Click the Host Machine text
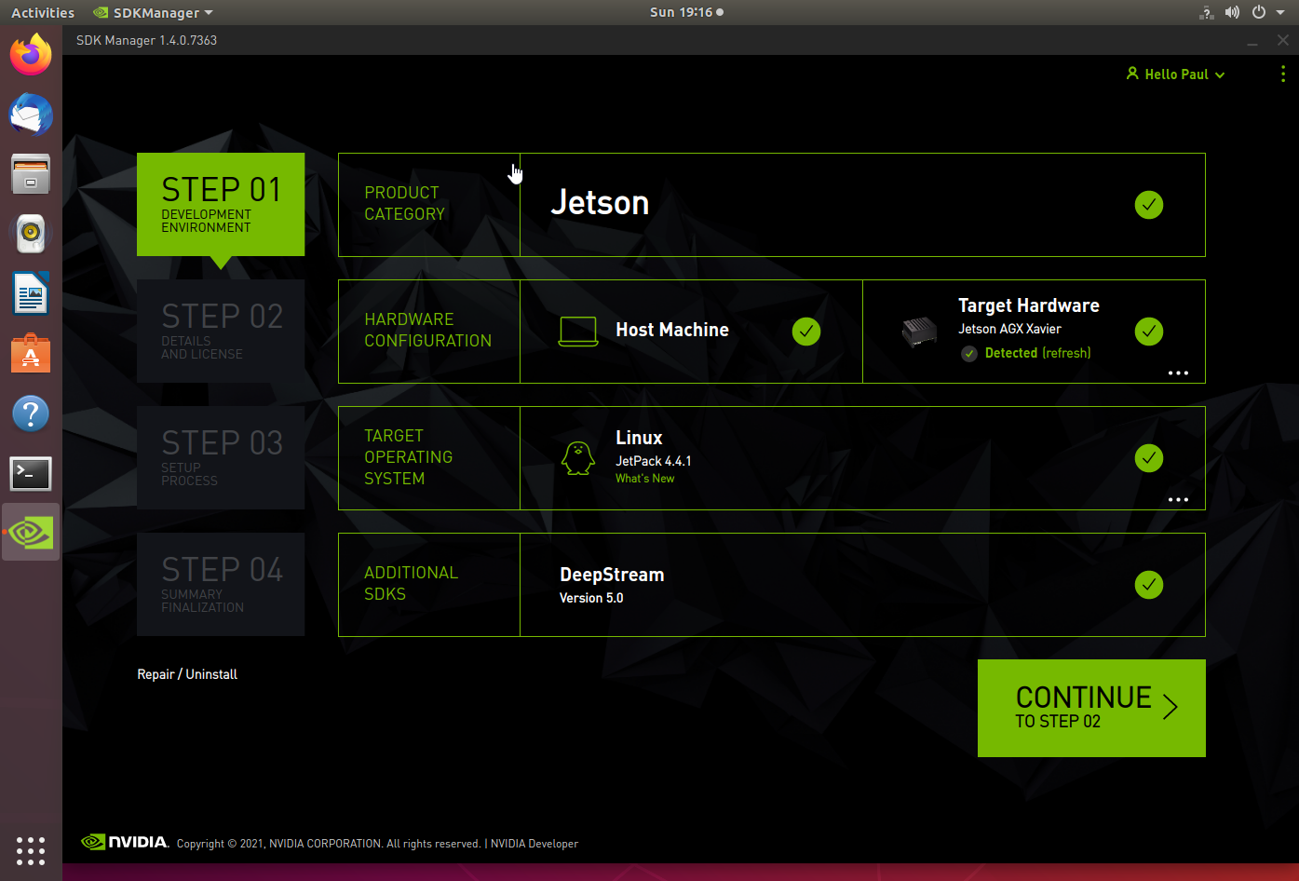 pos(672,330)
